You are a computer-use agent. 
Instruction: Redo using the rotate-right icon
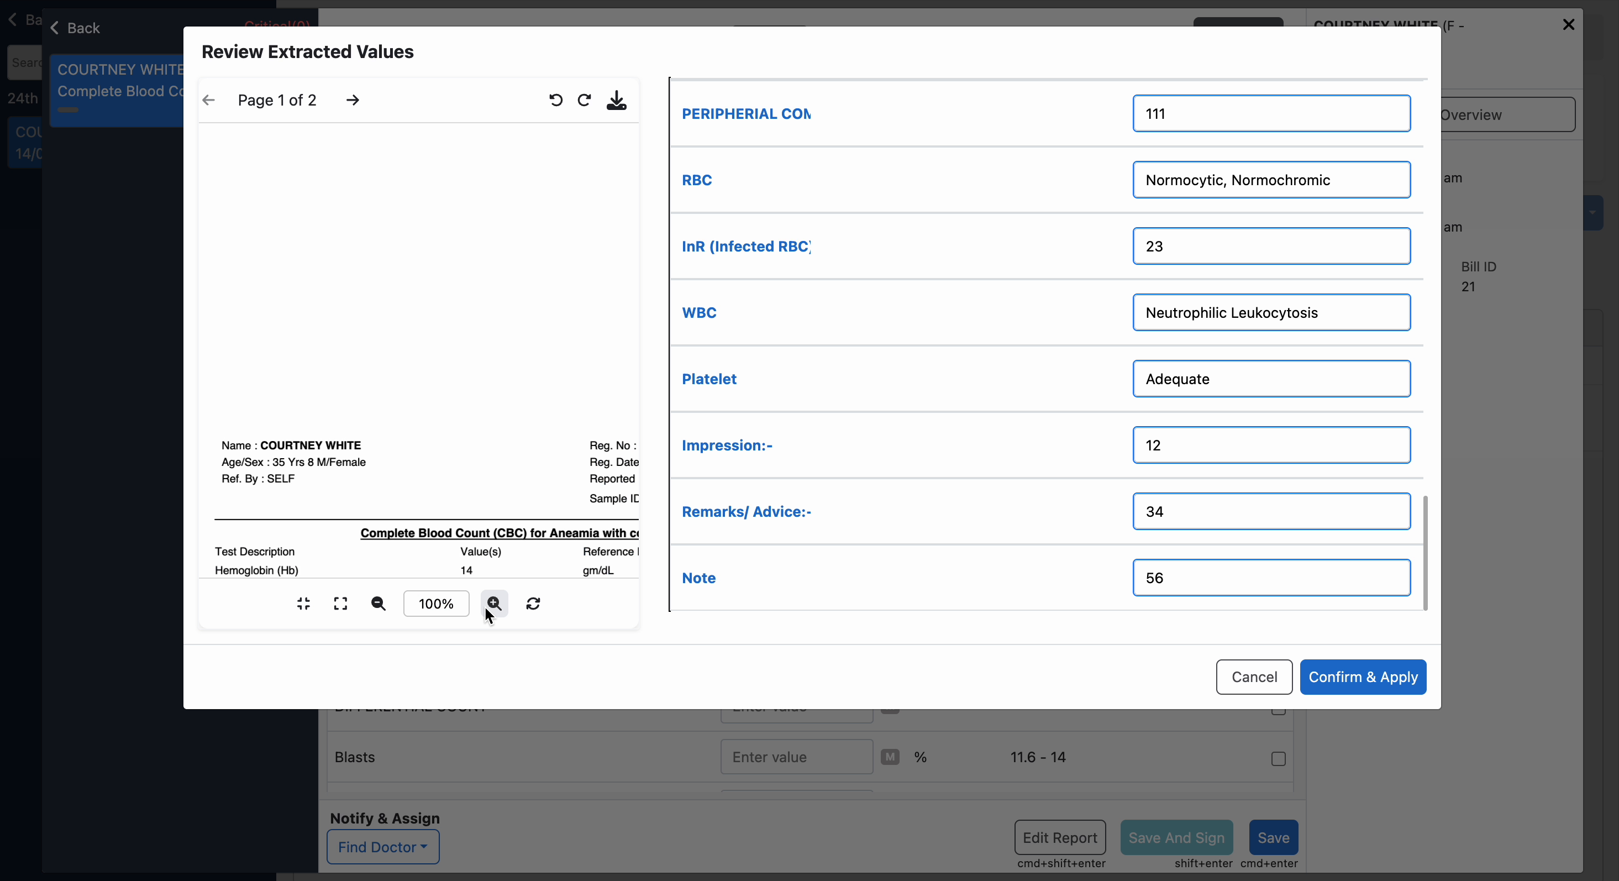click(584, 101)
